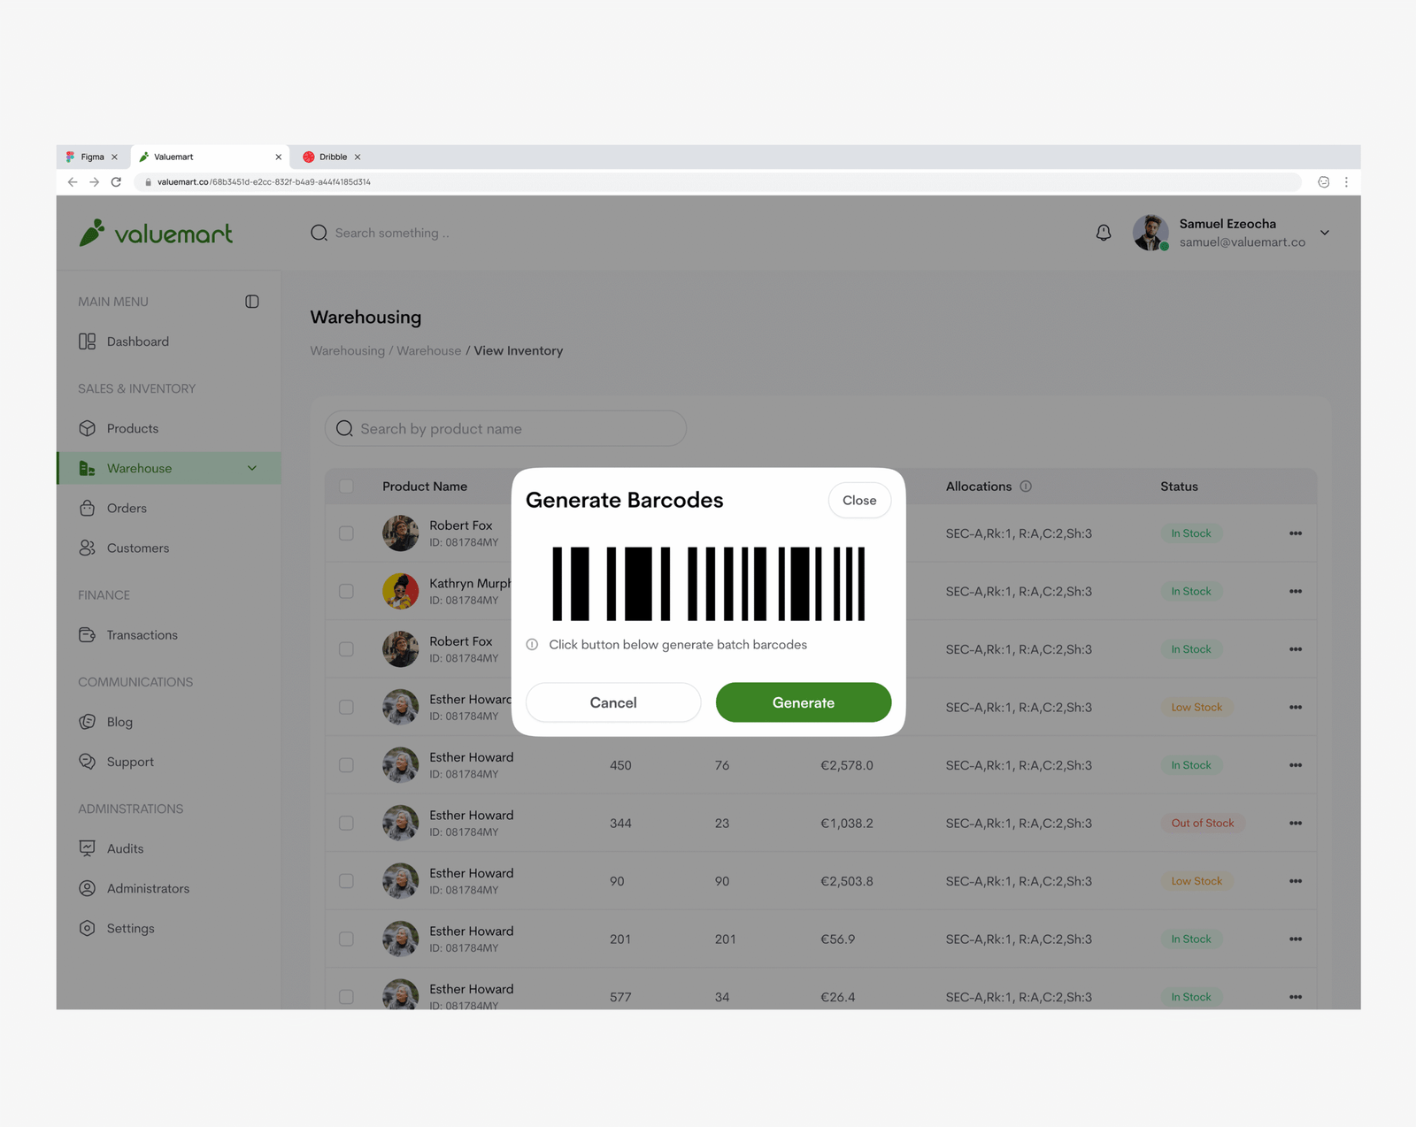Click the barcode preview image
This screenshot has height=1127, width=1416.
[x=708, y=584]
